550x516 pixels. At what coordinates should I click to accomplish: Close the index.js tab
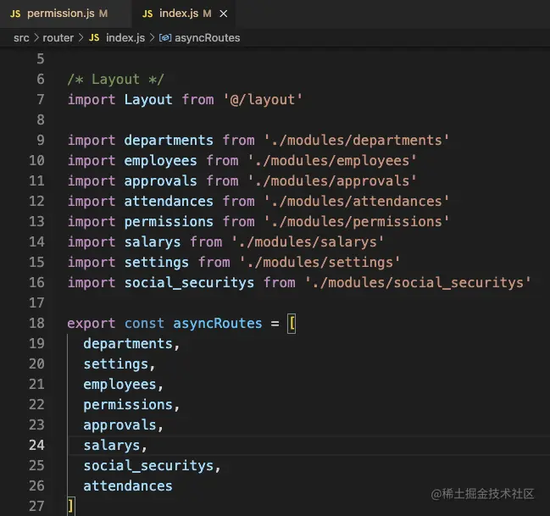tap(224, 14)
